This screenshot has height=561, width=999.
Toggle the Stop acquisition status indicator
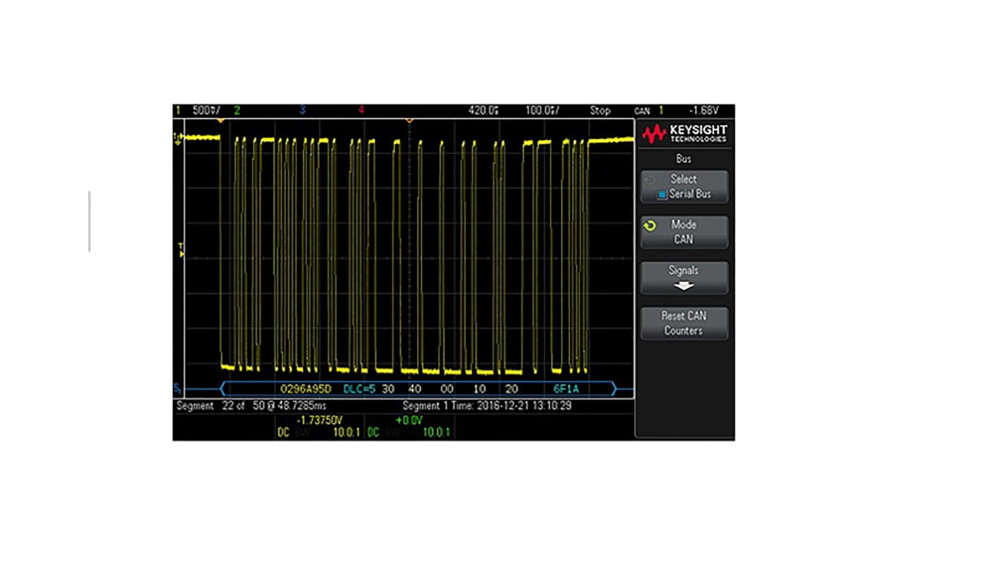pyautogui.click(x=600, y=110)
